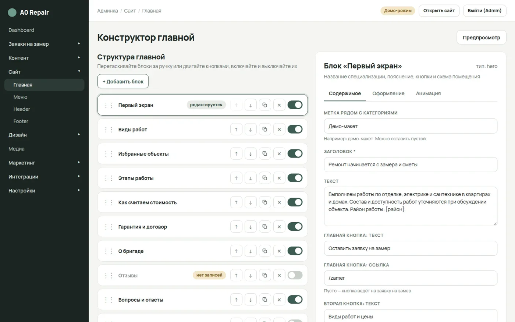This screenshot has width=515, height=322.
Task: Grab the drag handle of Виды работ
Action: (x=109, y=130)
